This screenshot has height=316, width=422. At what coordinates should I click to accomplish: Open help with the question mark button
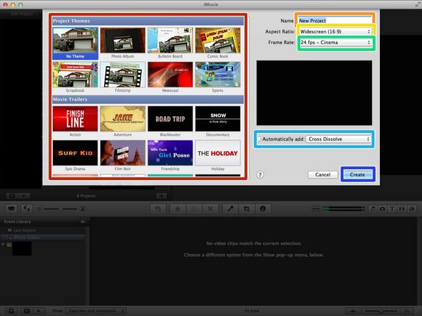point(260,175)
